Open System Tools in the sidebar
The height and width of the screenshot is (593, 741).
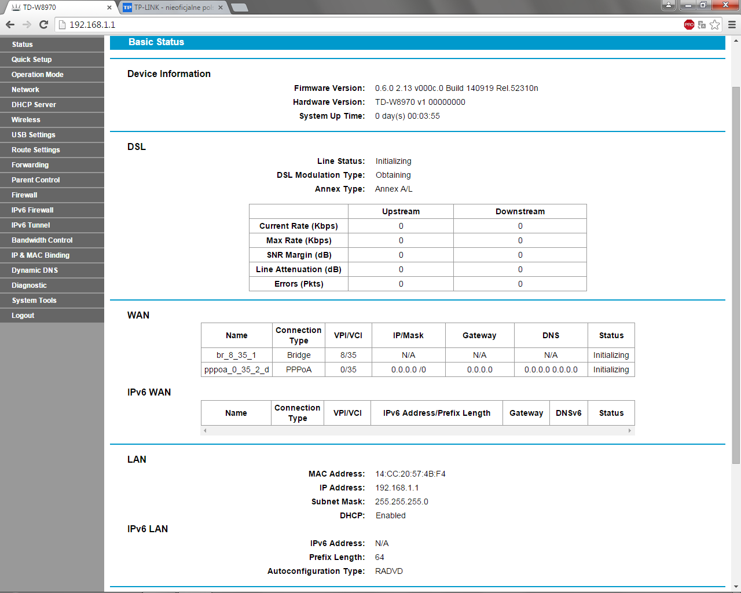(34, 301)
